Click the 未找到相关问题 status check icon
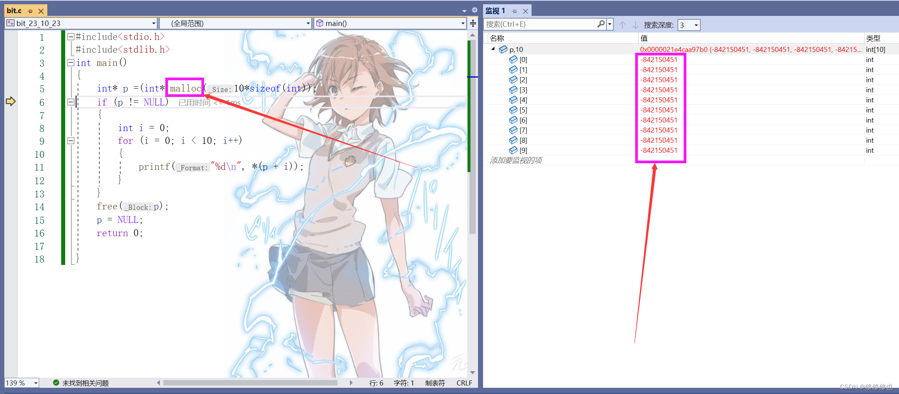This screenshot has height=394, width=899. pos(56,383)
